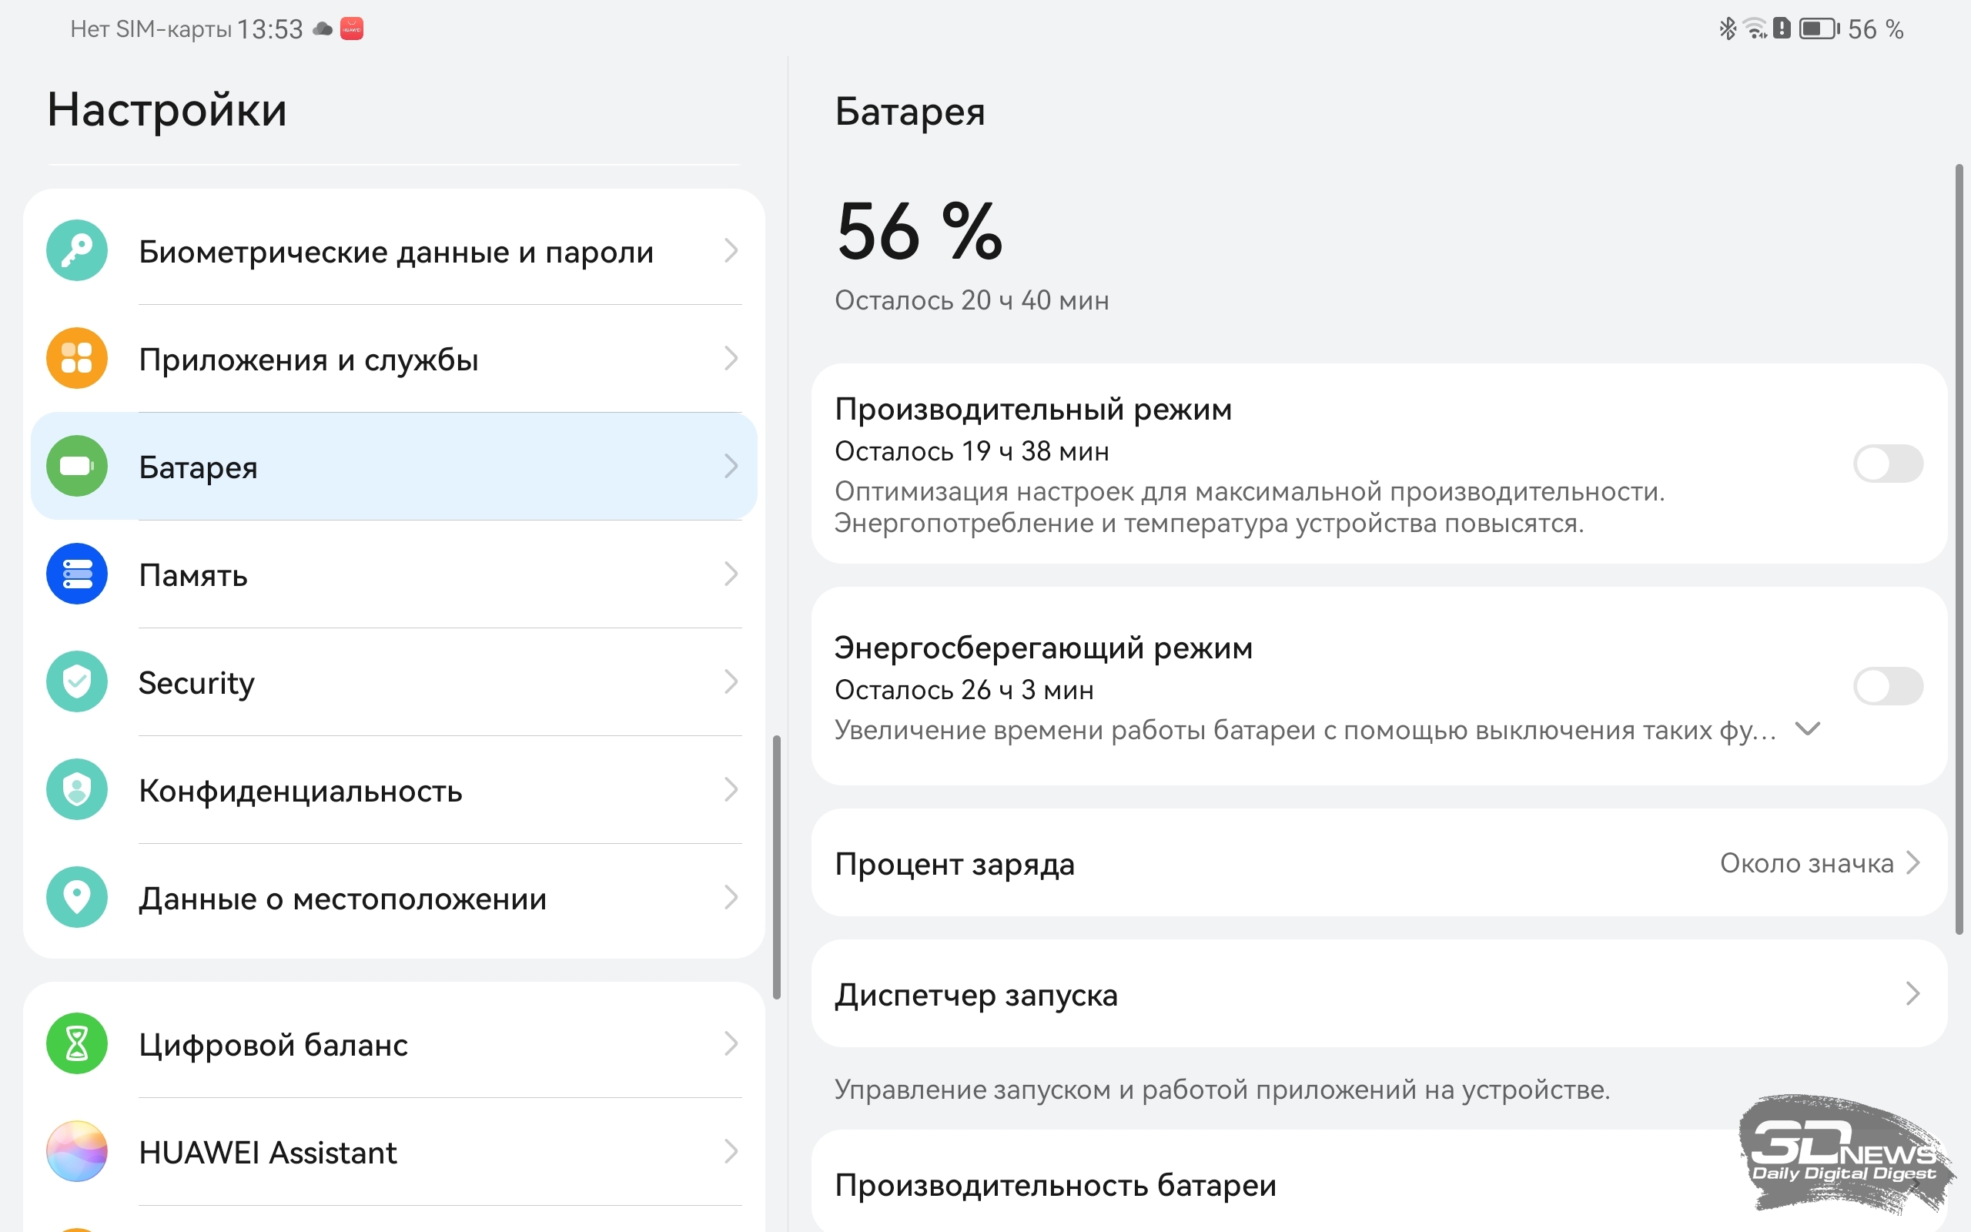The image size is (1971, 1232).
Task: Tap the key icon for biometrics and passwords
Action: (76, 250)
